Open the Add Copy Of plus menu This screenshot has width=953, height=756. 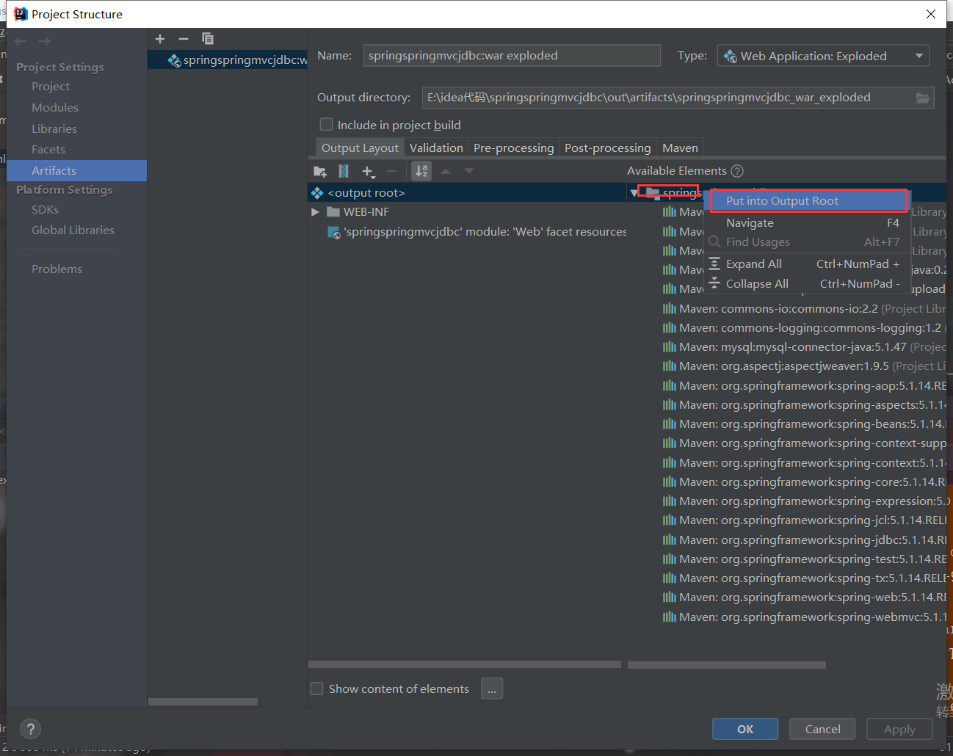369,171
